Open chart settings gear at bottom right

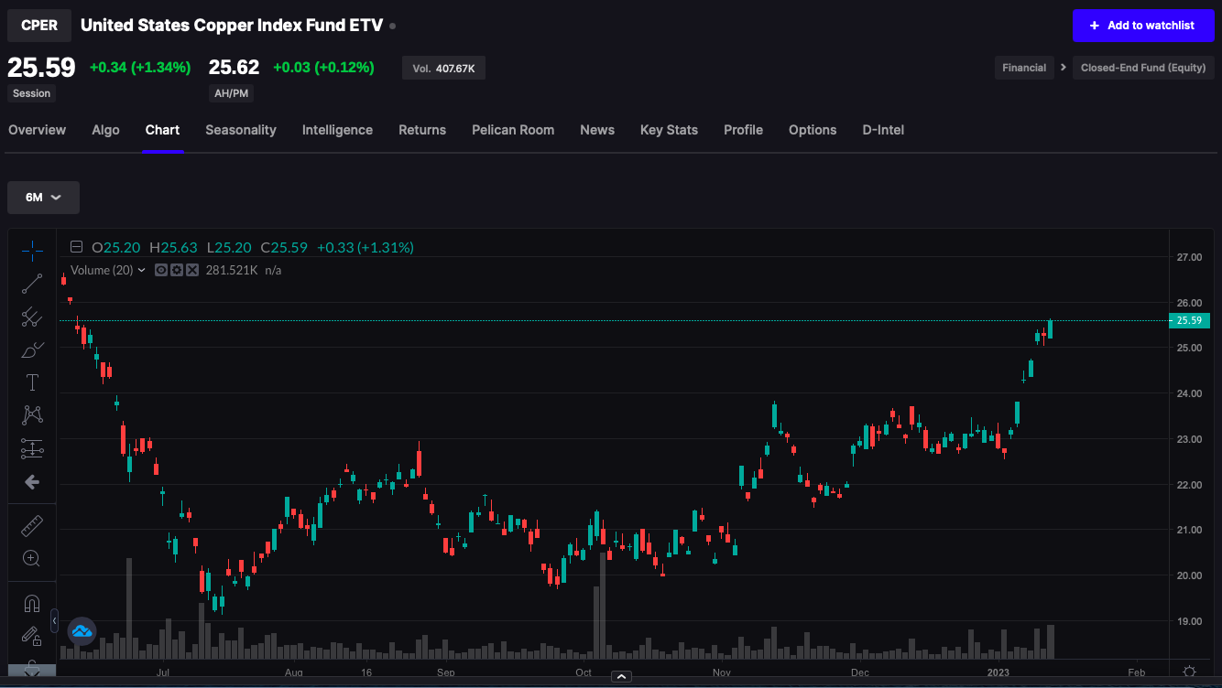(1189, 672)
